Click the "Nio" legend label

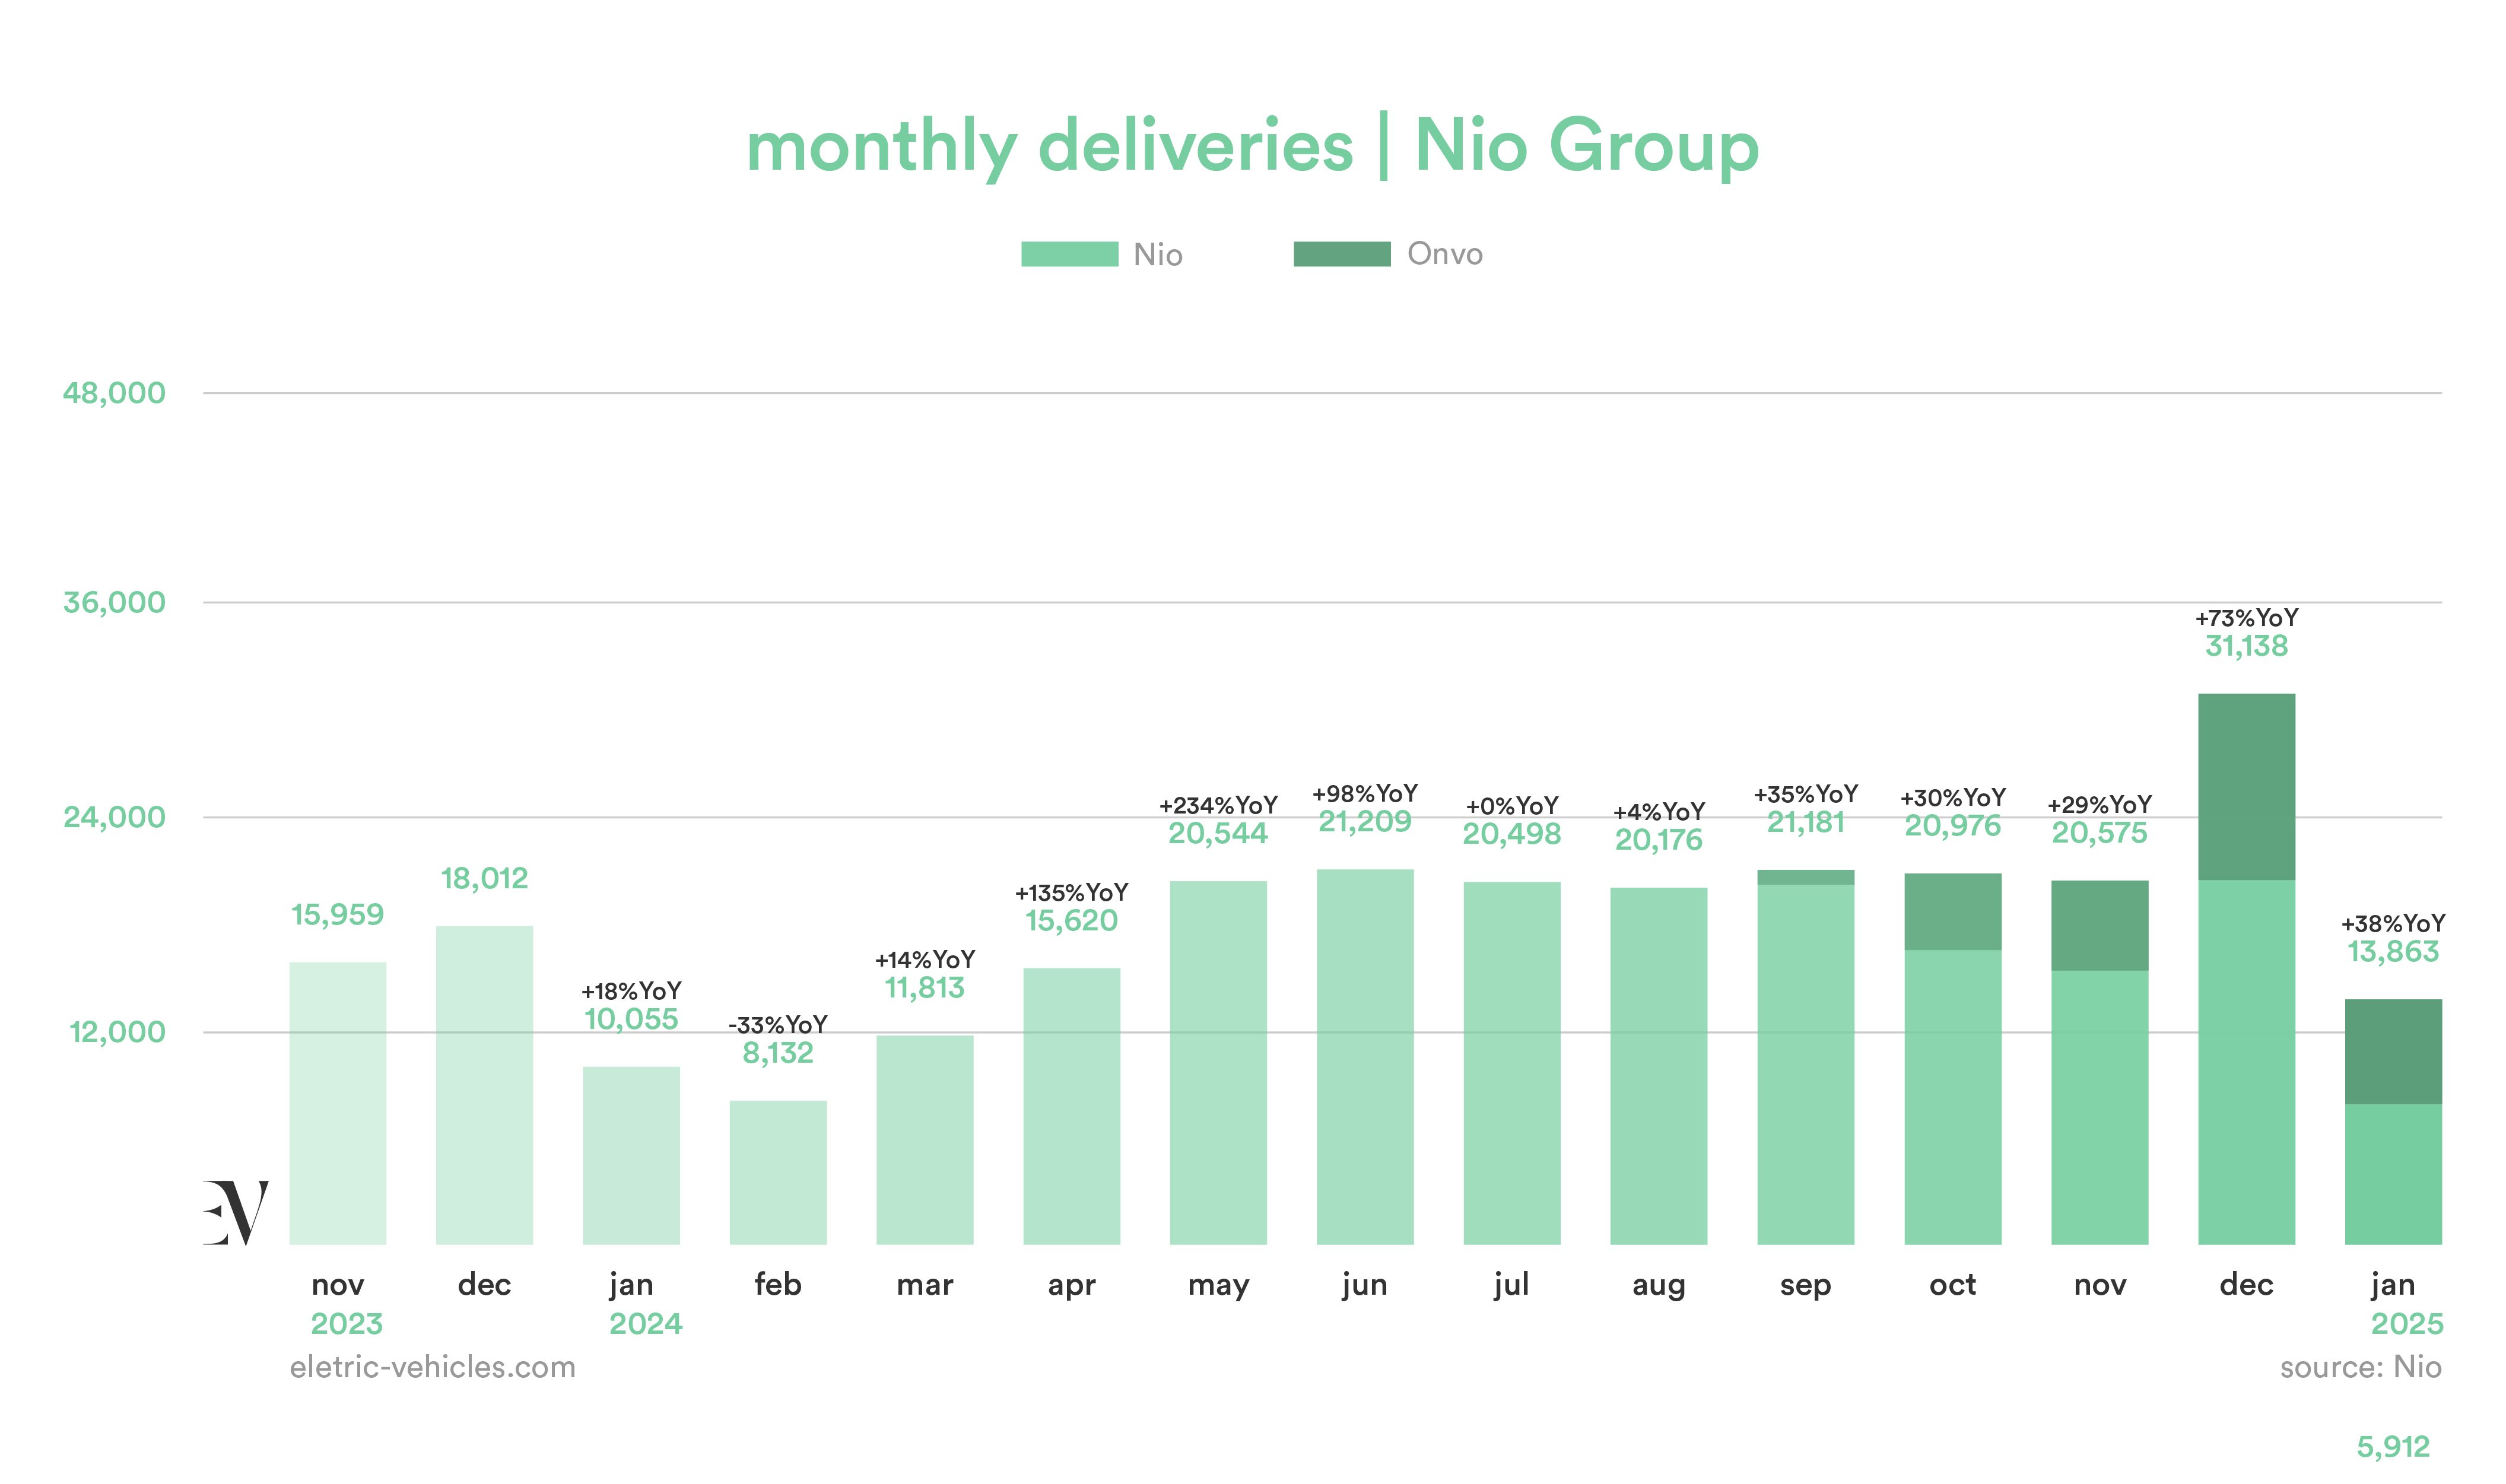tap(1158, 255)
